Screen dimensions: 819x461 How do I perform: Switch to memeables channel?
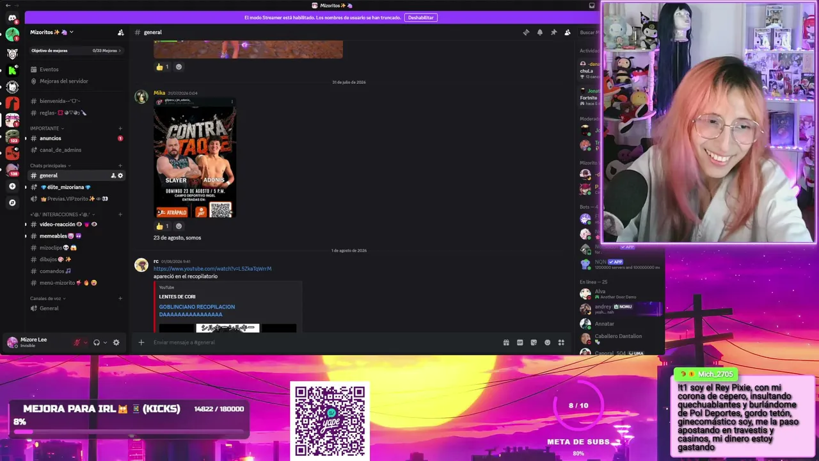tap(76, 236)
